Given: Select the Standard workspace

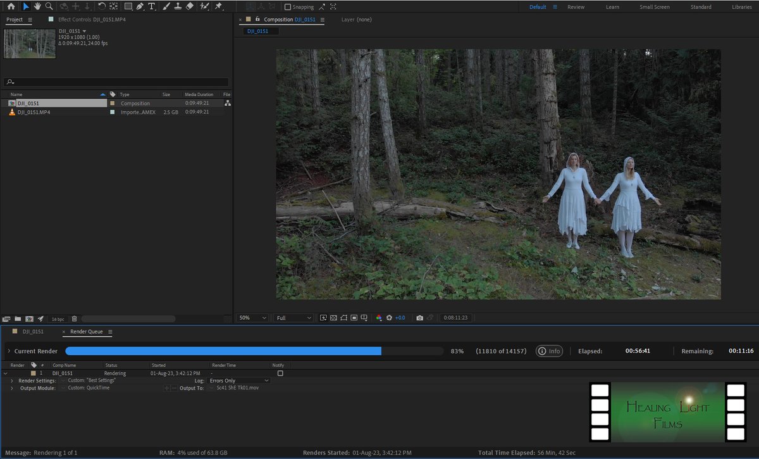Looking at the screenshot, I should point(701,7).
